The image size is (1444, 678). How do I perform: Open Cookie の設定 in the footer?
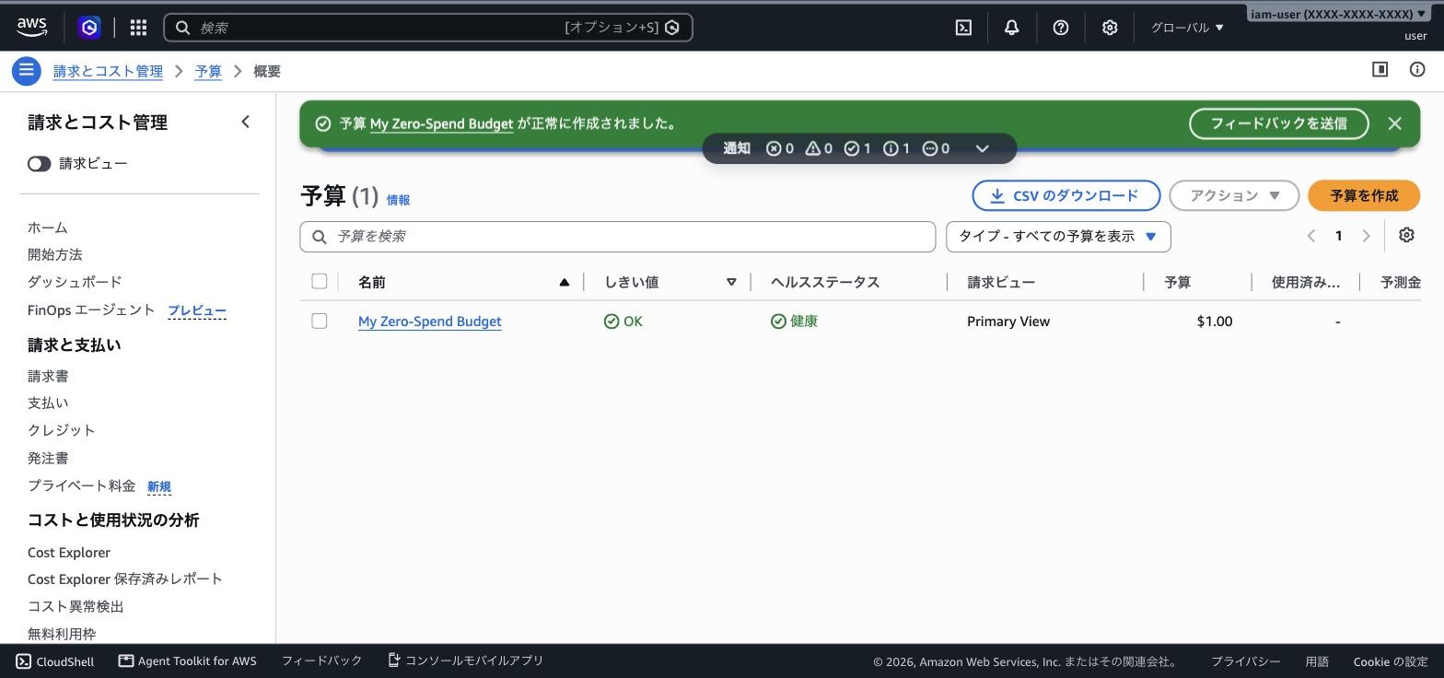(1391, 661)
